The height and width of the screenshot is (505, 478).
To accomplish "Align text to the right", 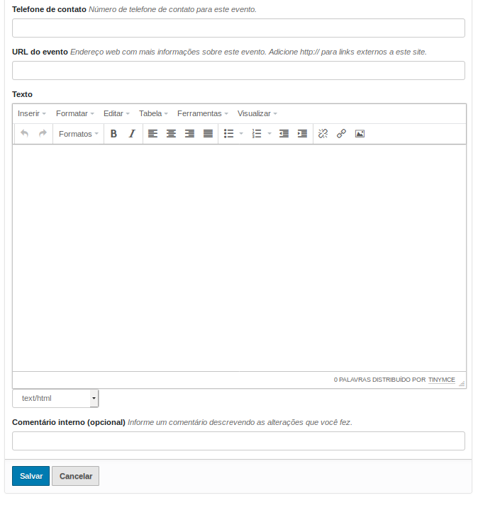I will pos(189,134).
